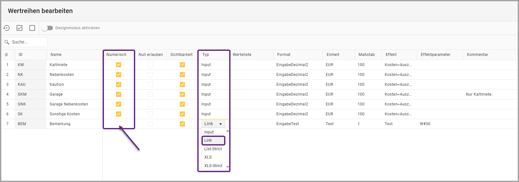Uncheck Sichtbarkeit for Bemerkung row
Image resolution: width=519 pixels, height=182 pixels.
pyautogui.click(x=182, y=124)
